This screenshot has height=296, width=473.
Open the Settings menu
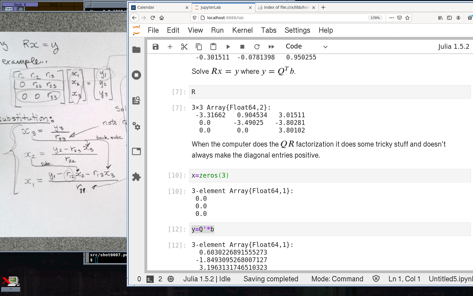(297, 30)
